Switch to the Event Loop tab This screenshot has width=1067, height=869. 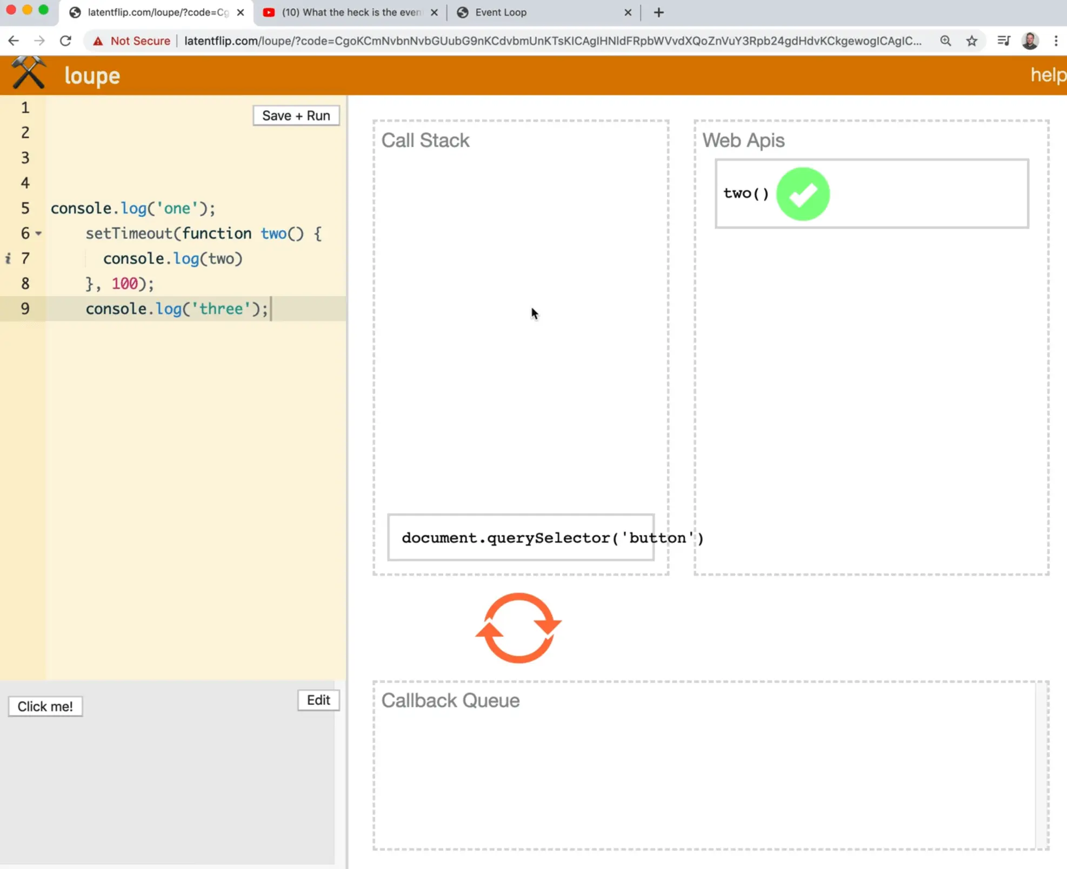click(x=500, y=12)
